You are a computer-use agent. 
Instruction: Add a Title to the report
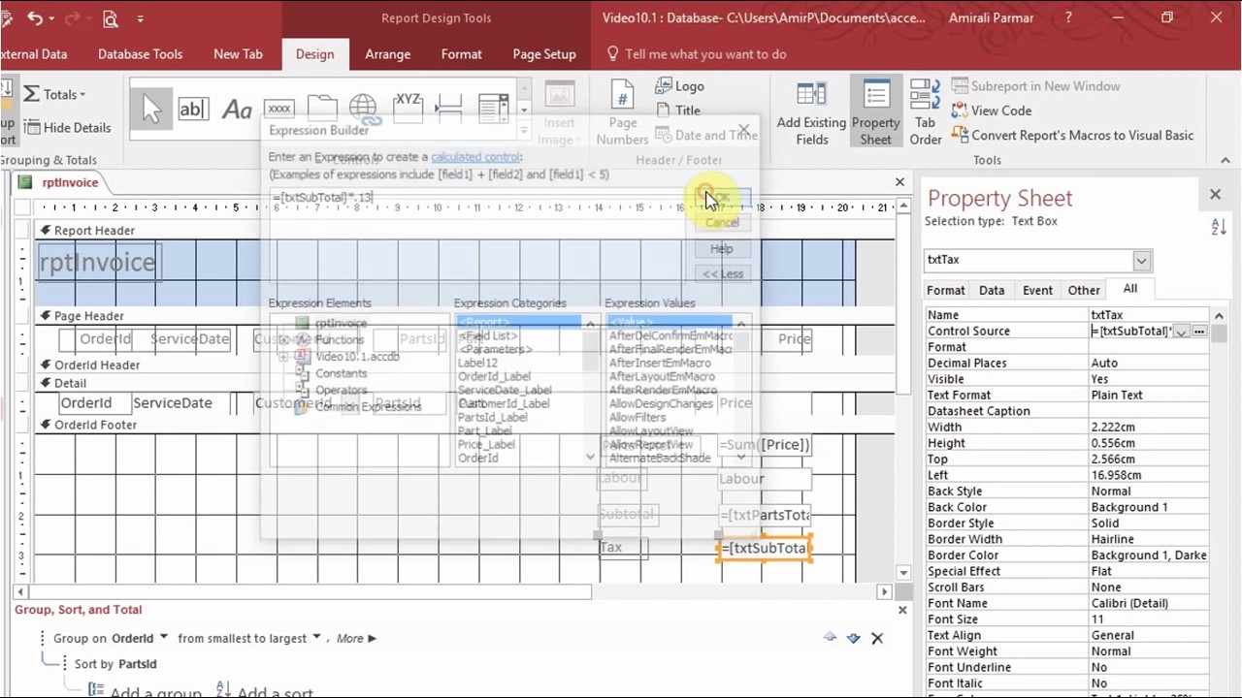point(678,111)
